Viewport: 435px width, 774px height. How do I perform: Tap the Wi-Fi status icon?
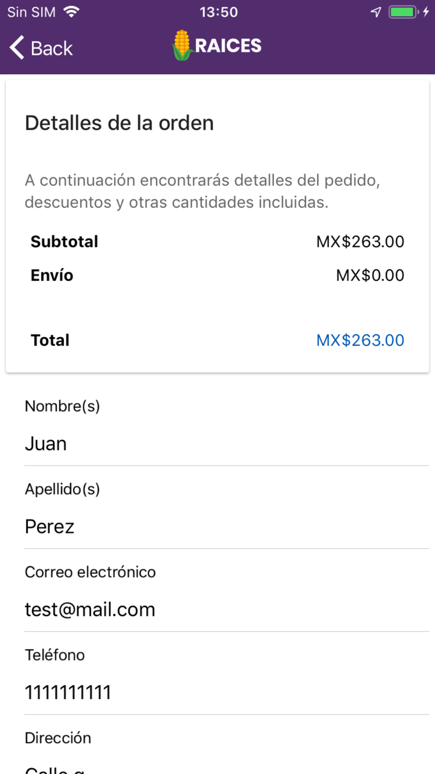pos(71,12)
